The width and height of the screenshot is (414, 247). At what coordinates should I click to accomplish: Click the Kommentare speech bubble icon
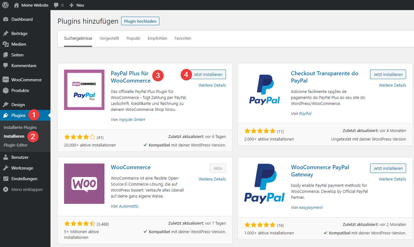[6, 66]
